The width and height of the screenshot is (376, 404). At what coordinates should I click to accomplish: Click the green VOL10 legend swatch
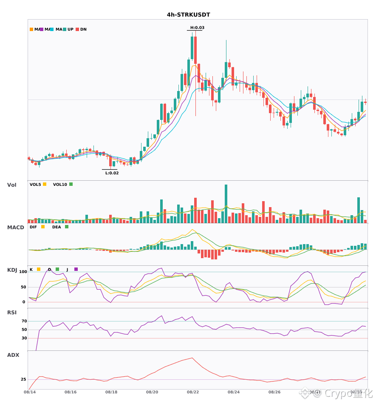click(71, 184)
